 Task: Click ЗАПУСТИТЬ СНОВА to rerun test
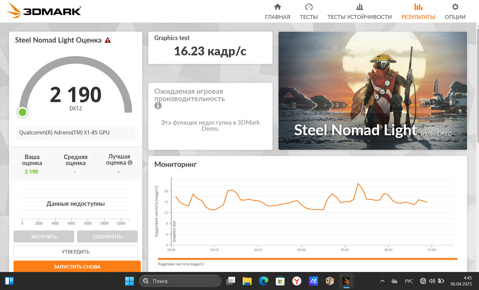pyautogui.click(x=77, y=266)
